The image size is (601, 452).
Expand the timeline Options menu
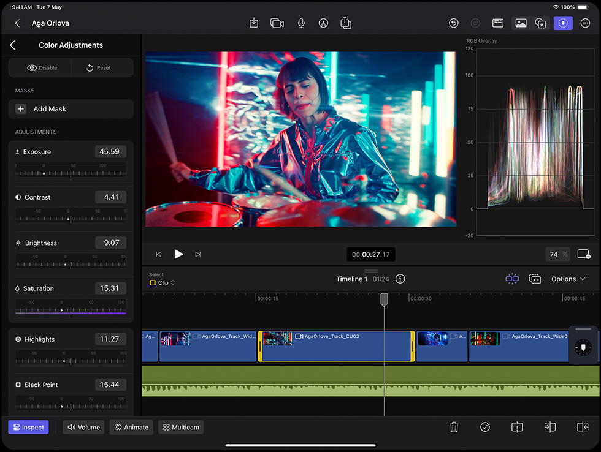568,279
